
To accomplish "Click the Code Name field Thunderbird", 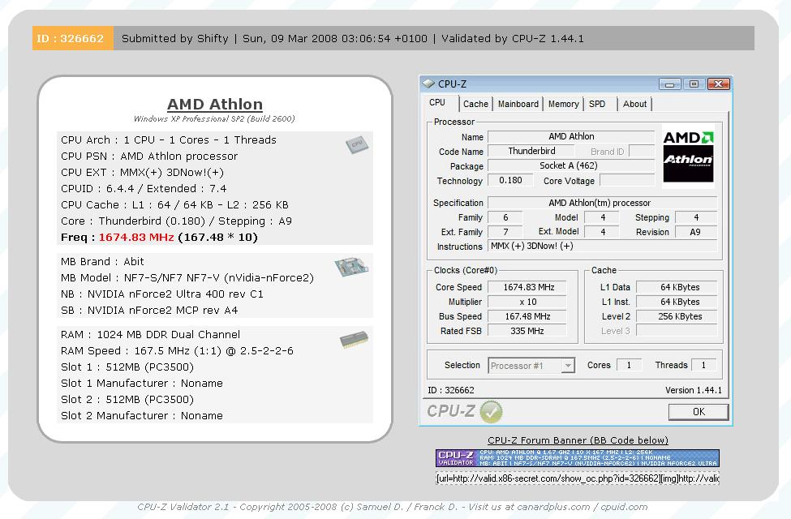I will tap(531, 152).
